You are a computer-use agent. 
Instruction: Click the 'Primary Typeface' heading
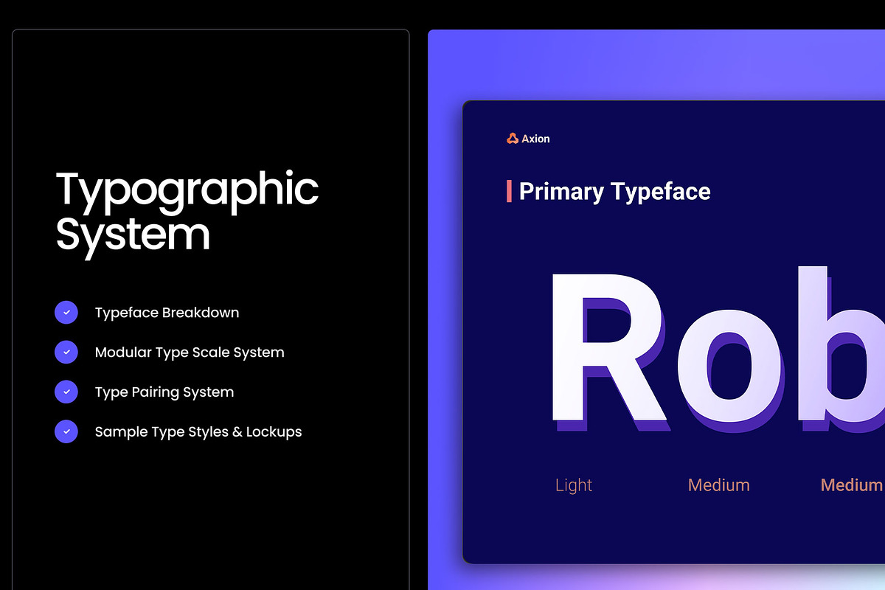615,192
